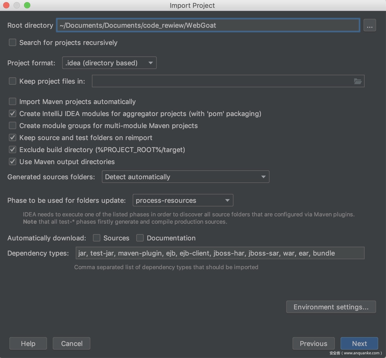
Task: Click the Help button
Action: coord(28,343)
